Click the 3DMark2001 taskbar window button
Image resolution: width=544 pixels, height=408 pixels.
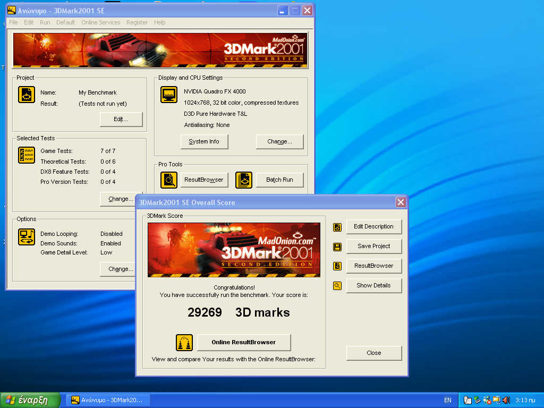point(109,400)
